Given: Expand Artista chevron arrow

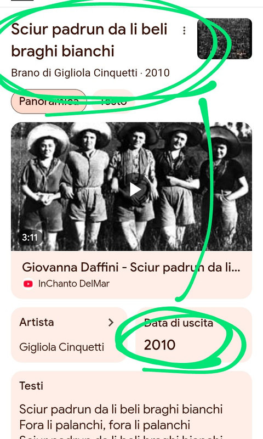Looking at the screenshot, I should [x=111, y=323].
